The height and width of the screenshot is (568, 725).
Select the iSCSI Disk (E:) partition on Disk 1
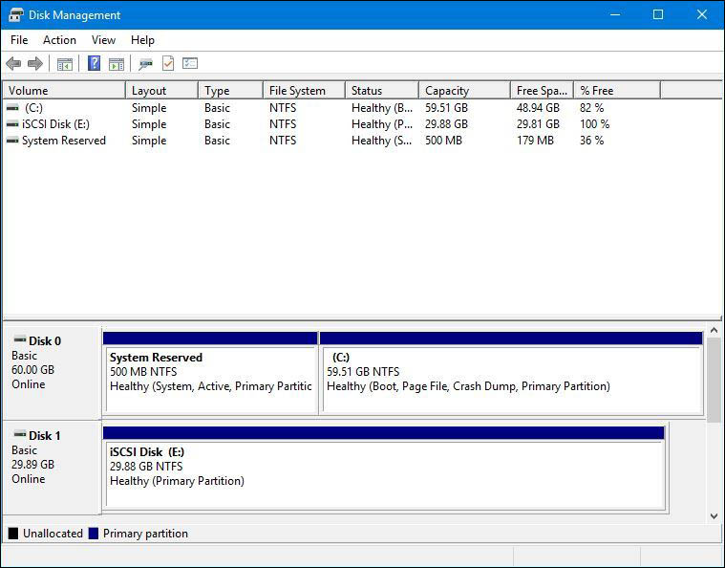pyautogui.click(x=384, y=468)
